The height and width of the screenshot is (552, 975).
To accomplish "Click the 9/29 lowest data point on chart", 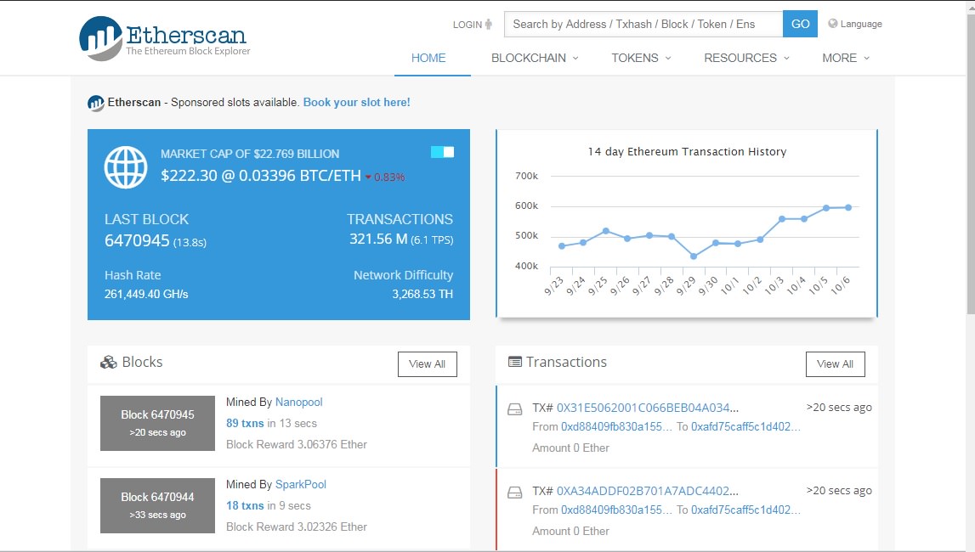I will pyautogui.click(x=694, y=256).
